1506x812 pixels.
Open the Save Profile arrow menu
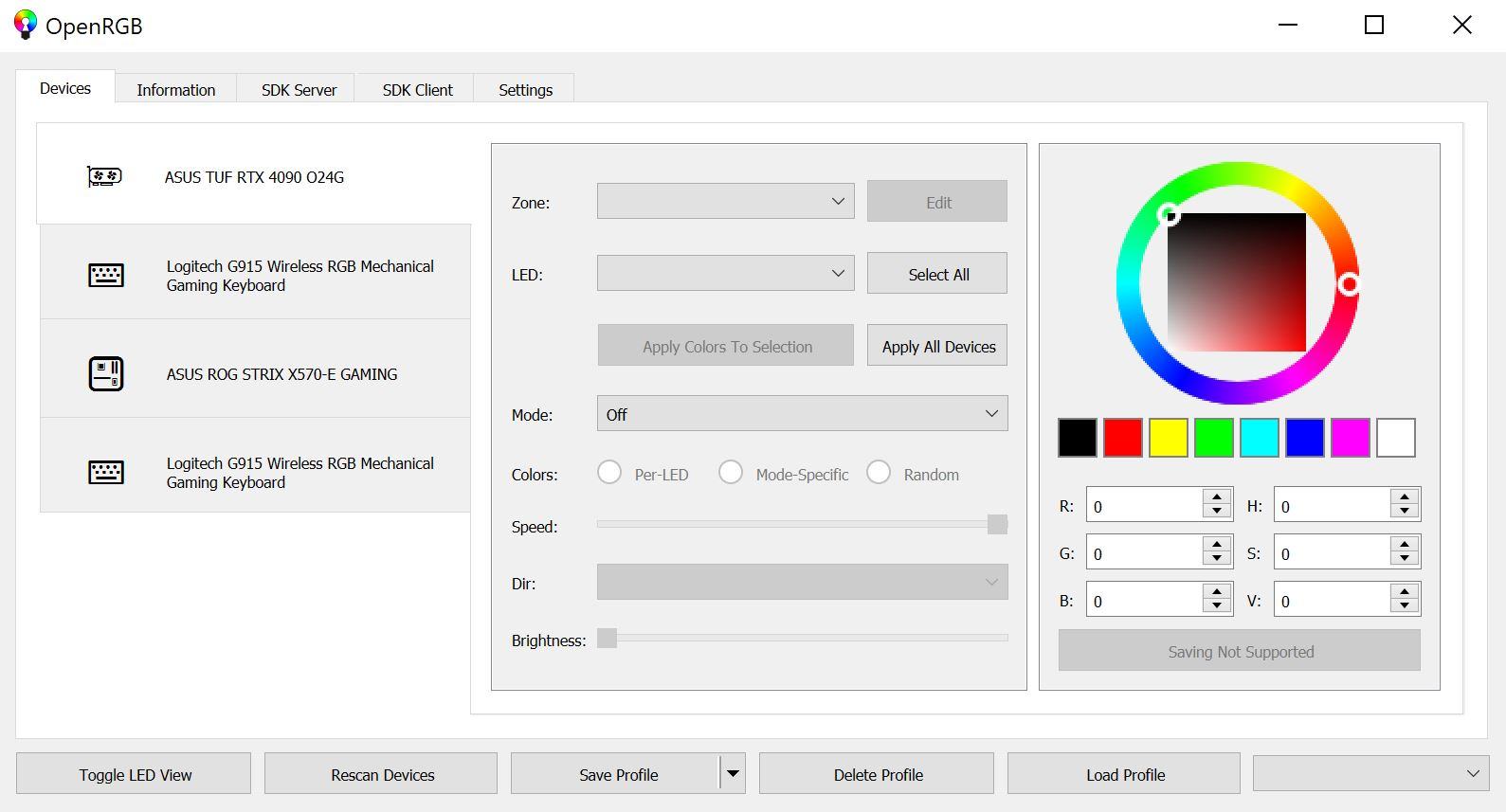click(733, 774)
